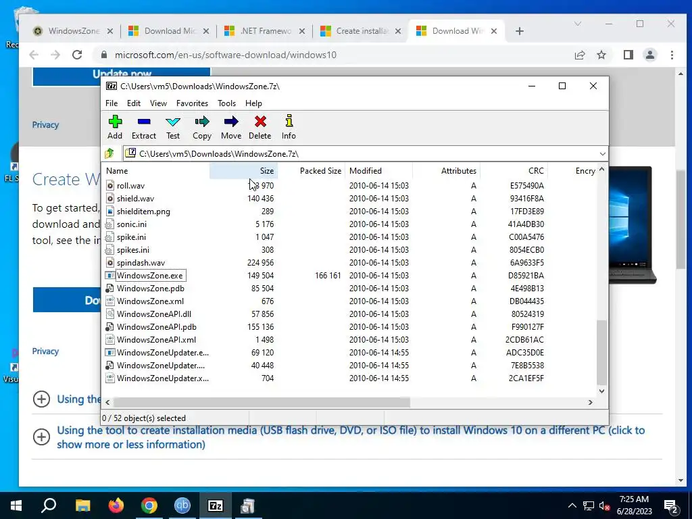Viewport: 692px width, 519px height.
Task: Click the up-folder icon beside address bar
Action: click(109, 153)
